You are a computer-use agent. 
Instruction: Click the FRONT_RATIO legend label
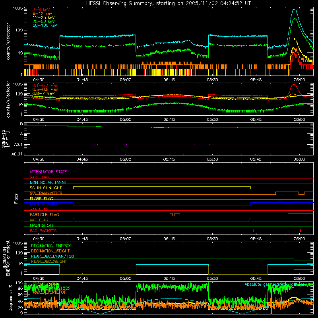click(x=45, y=284)
